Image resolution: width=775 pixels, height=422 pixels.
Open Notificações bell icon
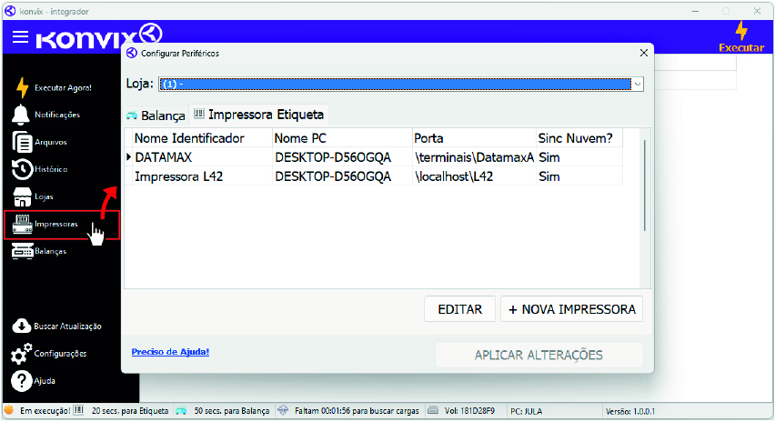point(21,115)
